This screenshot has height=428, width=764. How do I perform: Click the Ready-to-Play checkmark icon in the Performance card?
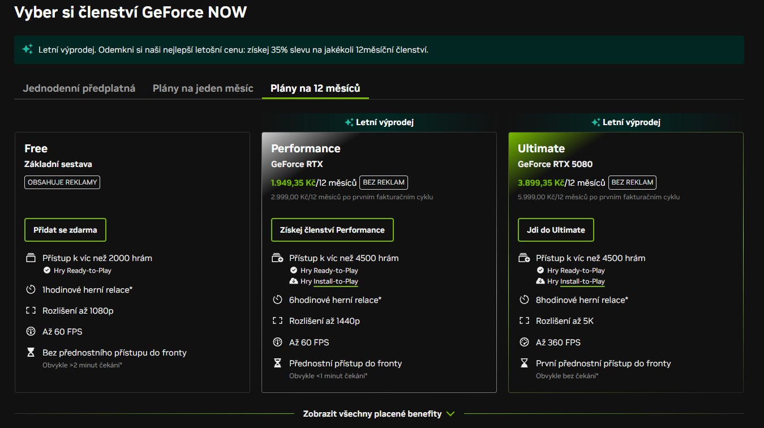294,271
